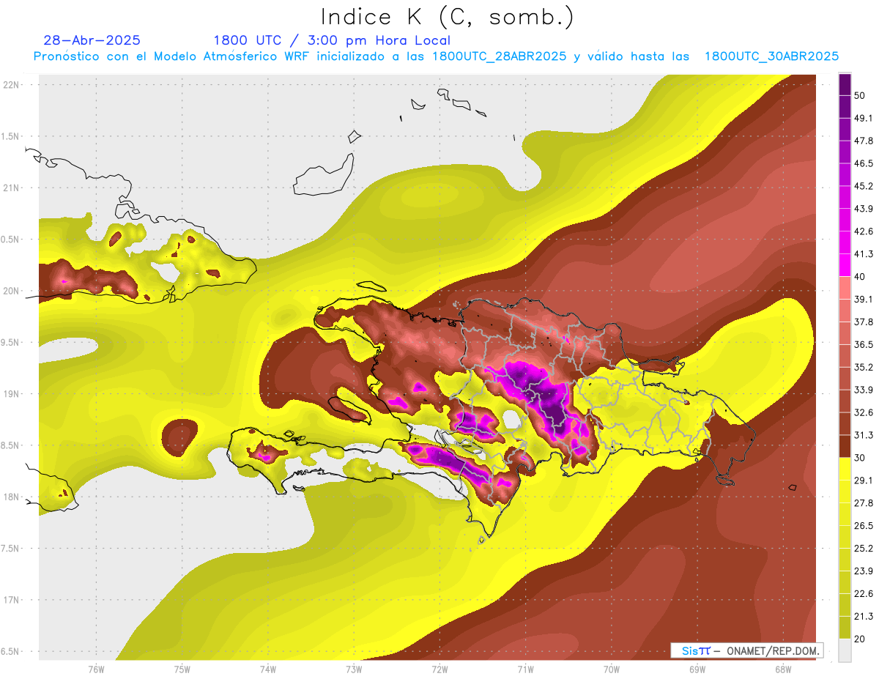Click the colorbar value '29.1'
879x679 pixels.
point(863,481)
